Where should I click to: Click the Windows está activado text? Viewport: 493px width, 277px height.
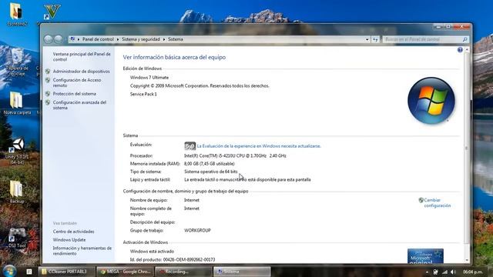click(152, 252)
